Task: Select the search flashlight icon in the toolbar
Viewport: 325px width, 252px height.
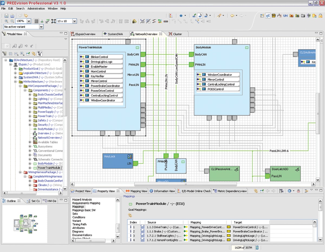Action: tap(219, 16)
